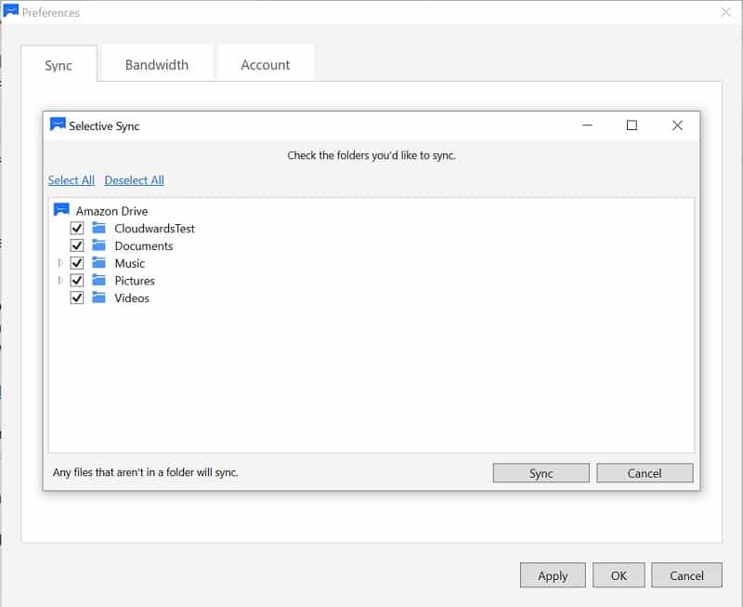Uncheck the Documents folder checkbox
This screenshot has height=607, width=743.
(x=77, y=245)
